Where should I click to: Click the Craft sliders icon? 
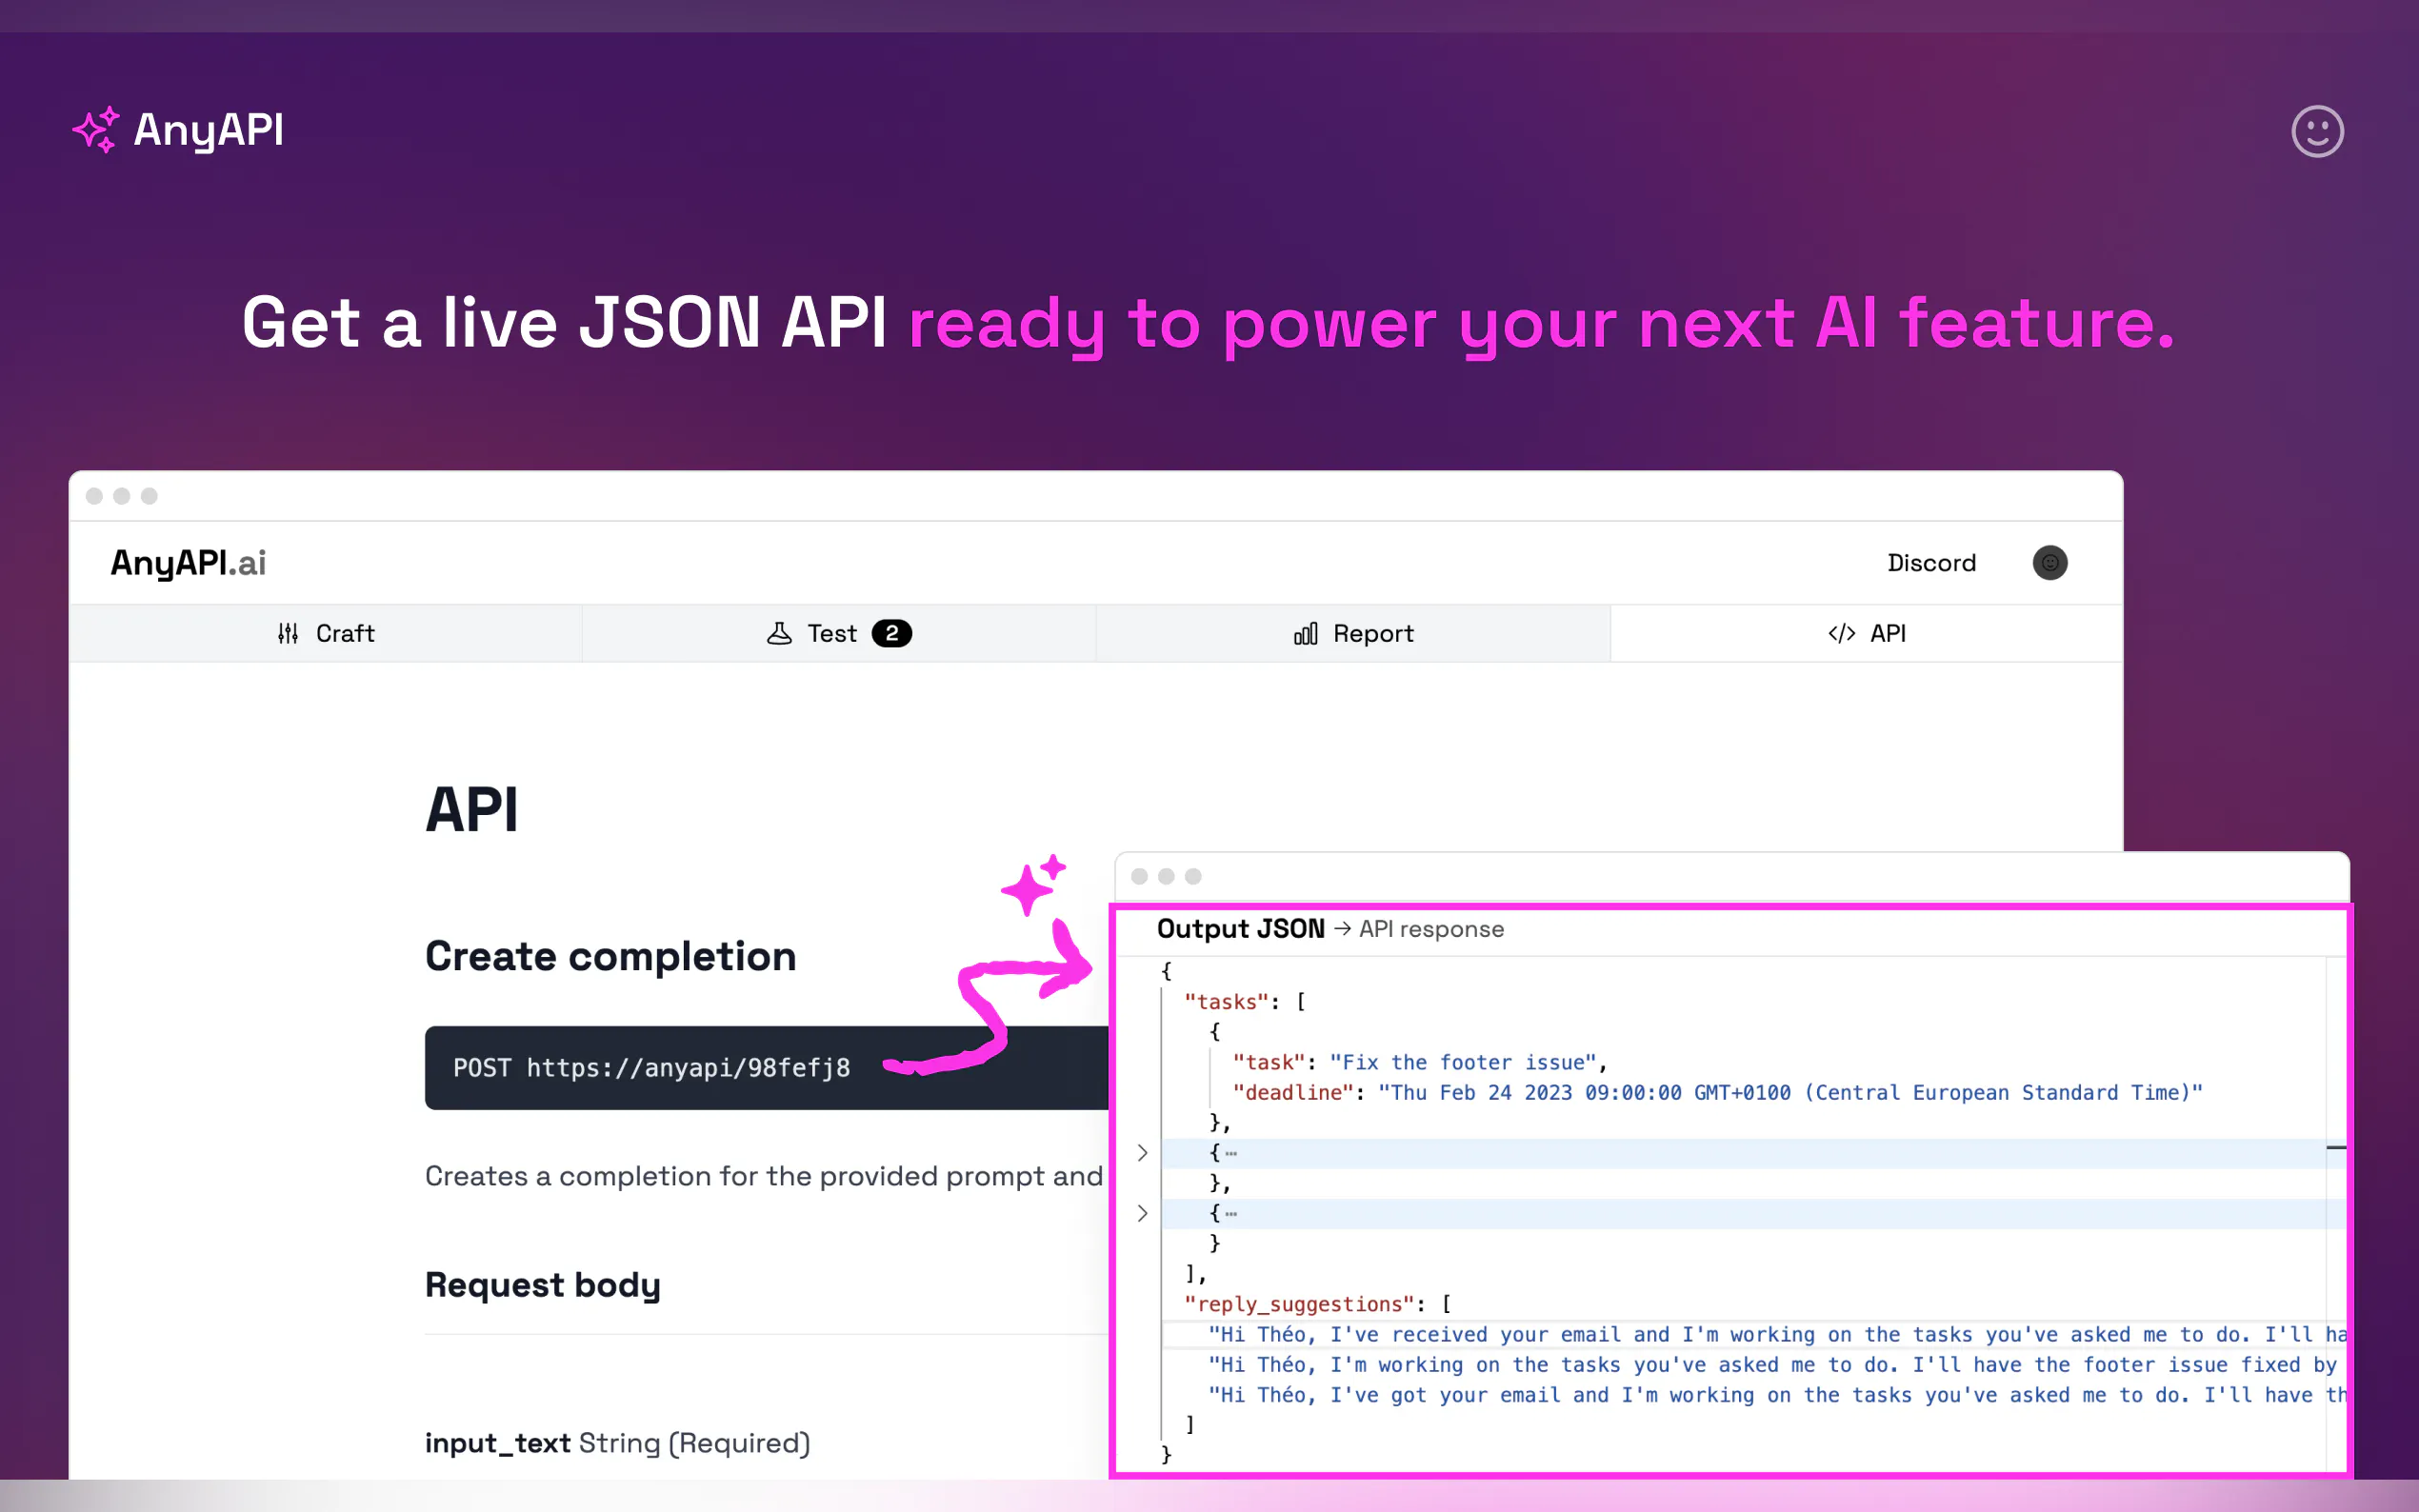coord(288,633)
